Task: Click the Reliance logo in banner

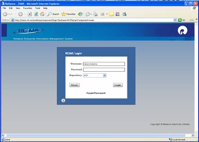Action: click(x=183, y=31)
